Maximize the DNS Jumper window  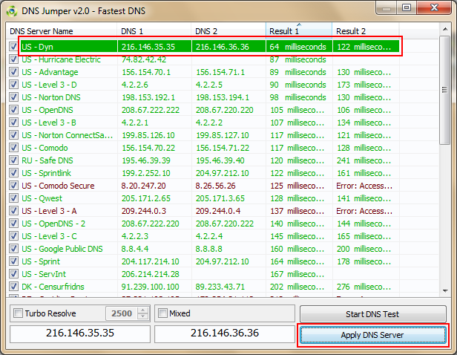[407, 7]
